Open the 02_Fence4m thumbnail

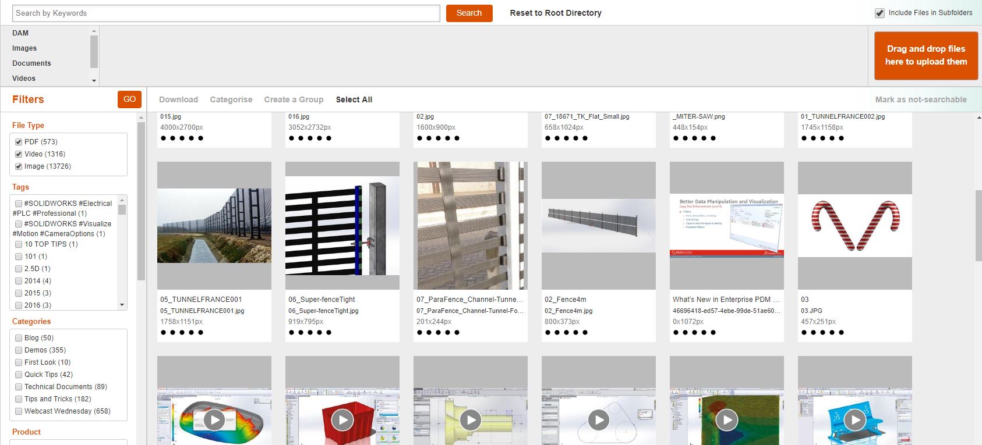[599, 226]
